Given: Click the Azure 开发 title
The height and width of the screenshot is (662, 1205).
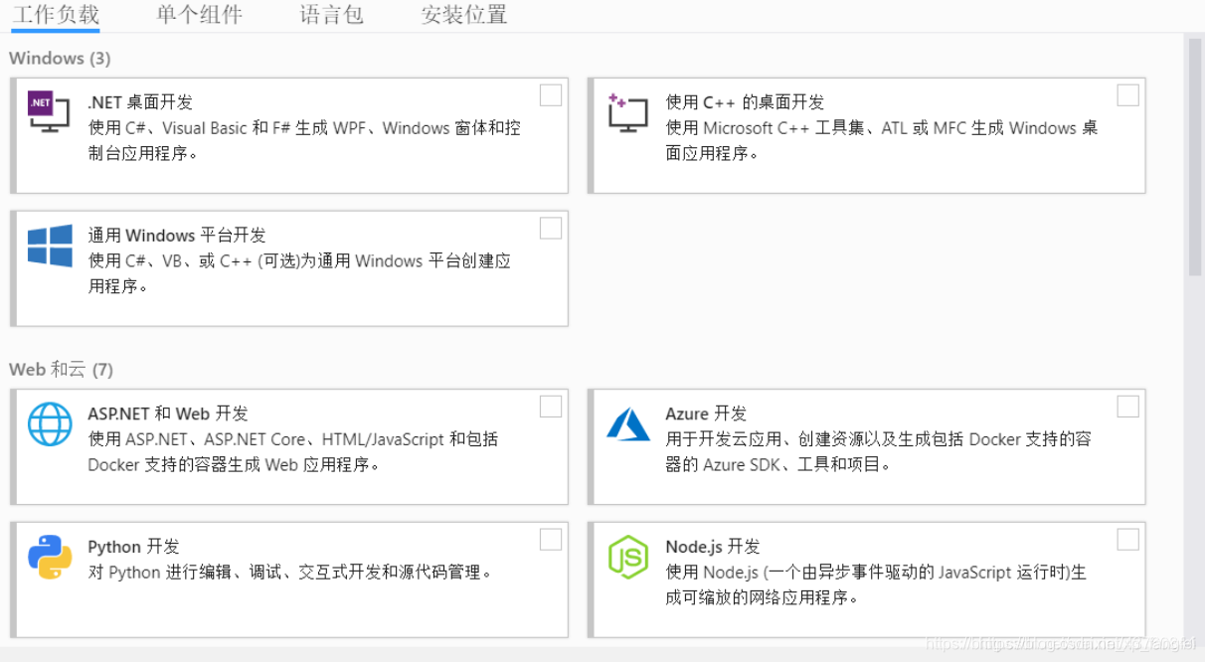Looking at the screenshot, I should (x=706, y=414).
